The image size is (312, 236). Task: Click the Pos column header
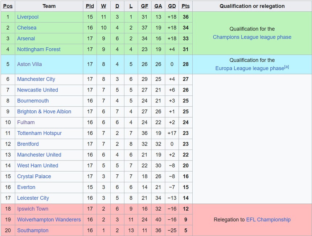(8, 6)
